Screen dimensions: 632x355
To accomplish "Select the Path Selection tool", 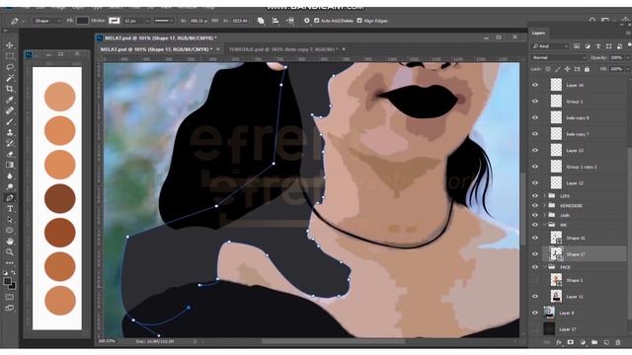I will (10, 220).
